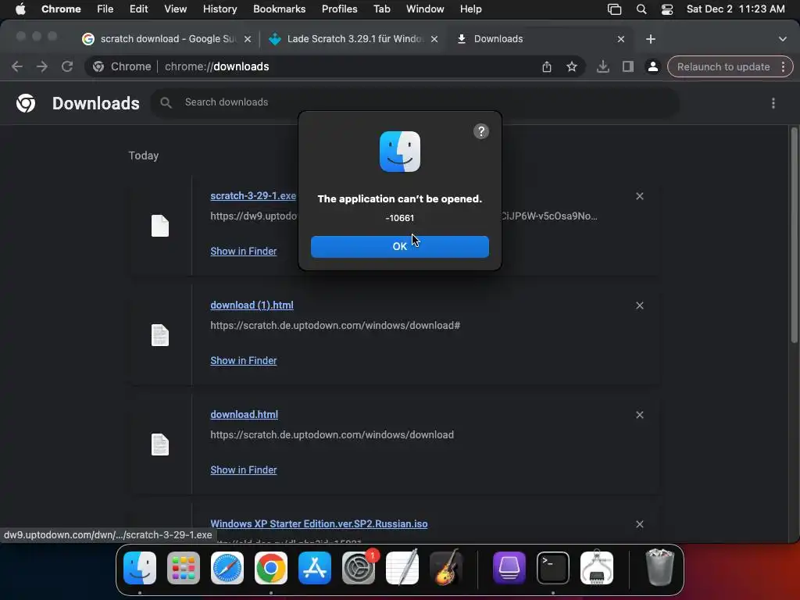
Task: Open Finder from the Dock
Action: tap(140, 568)
